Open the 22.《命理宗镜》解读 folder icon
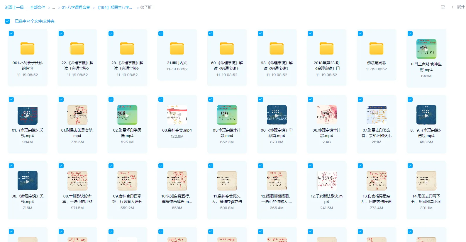466x242 pixels. click(x=77, y=48)
